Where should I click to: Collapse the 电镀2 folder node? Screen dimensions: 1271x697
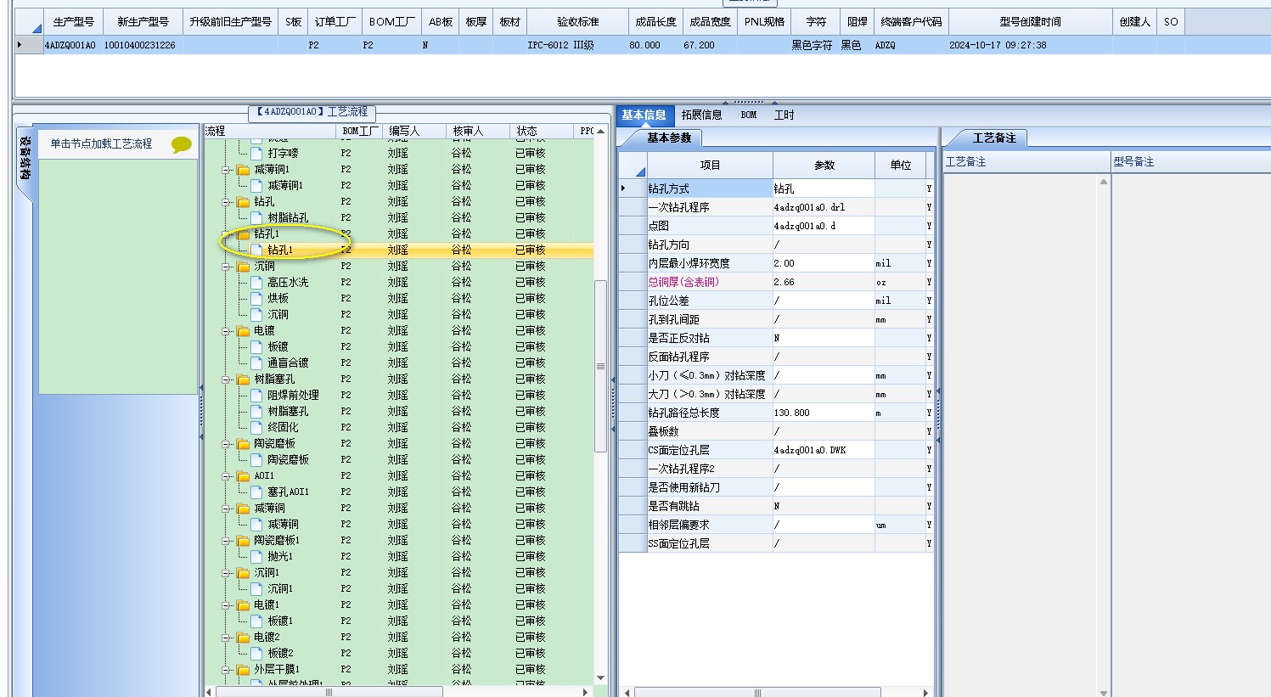coord(227,638)
